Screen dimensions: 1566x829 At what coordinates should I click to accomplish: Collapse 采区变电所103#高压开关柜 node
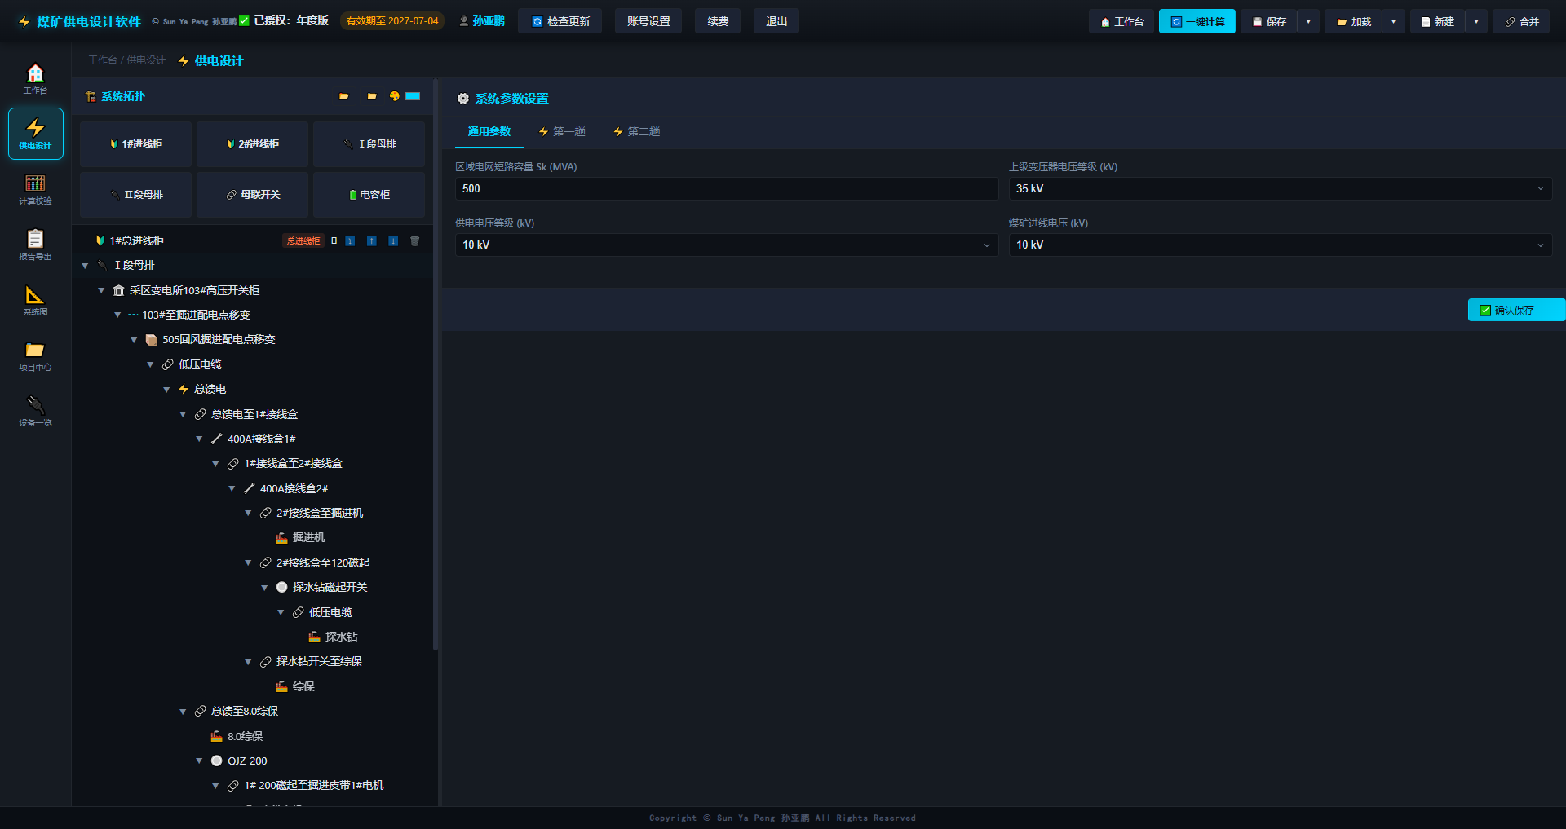click(101, 290)
